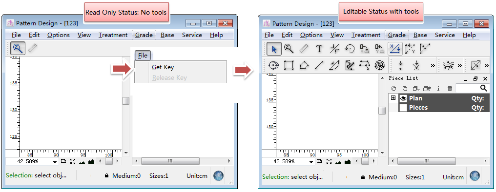Choose the polygon drawing tool
Viewport: 496px width, 192px height.
[304, 65]
